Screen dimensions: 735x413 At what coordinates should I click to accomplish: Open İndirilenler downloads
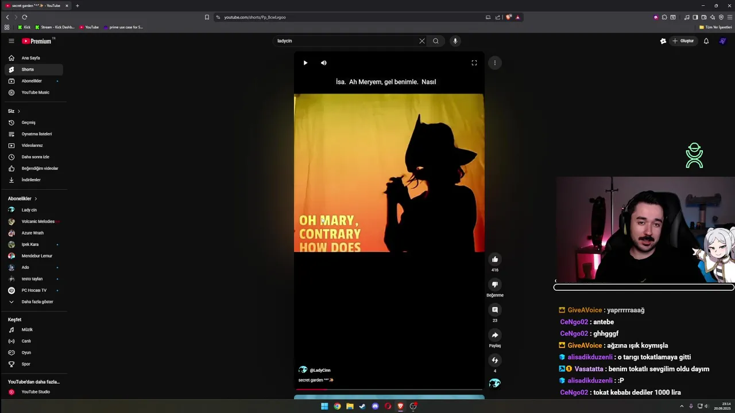coord(33,180)
